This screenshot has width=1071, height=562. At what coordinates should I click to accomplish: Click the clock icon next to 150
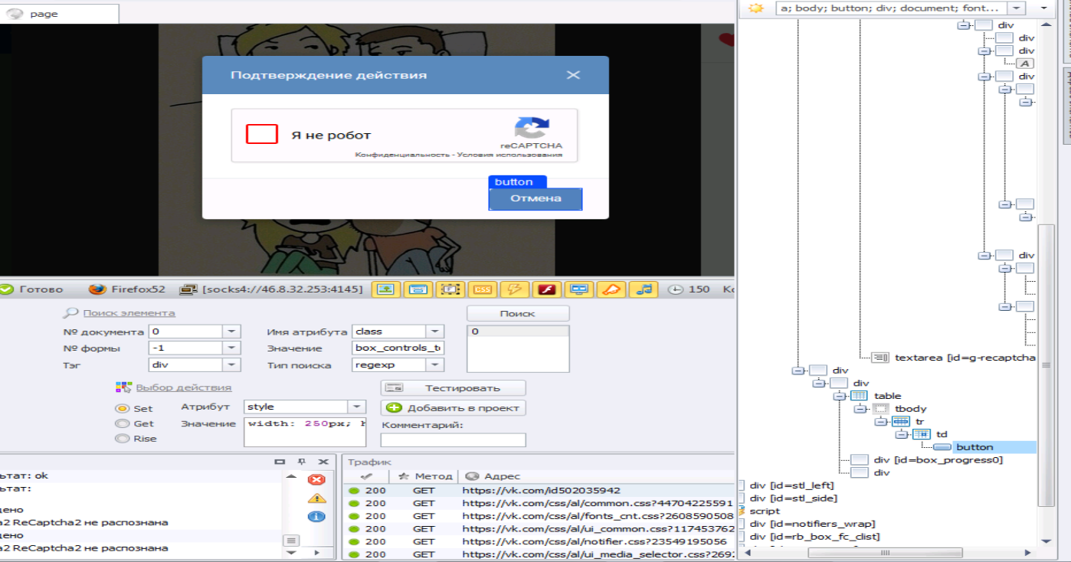pos(675,289)
